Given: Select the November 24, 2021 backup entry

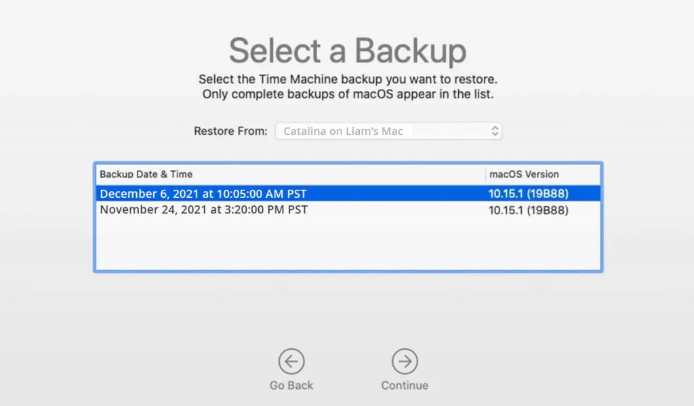Looking at the screenshot, I should click(203, 210).
